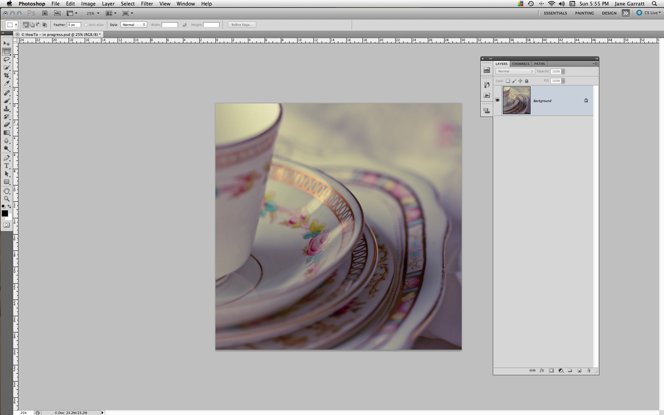664x415 pixels.
Task: Open a new layer mask
Action: tap(552, 370)
